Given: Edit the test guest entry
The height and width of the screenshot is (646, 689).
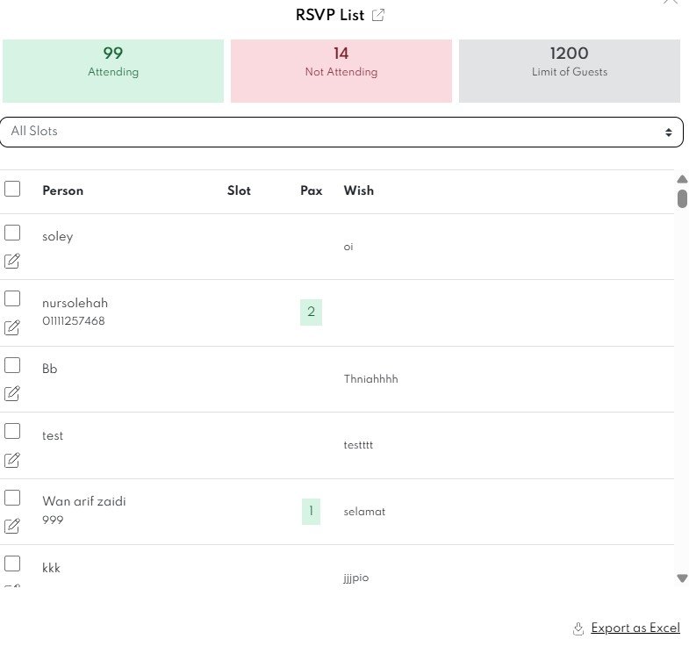Looking at the screenshot, I should coord(12,460).
